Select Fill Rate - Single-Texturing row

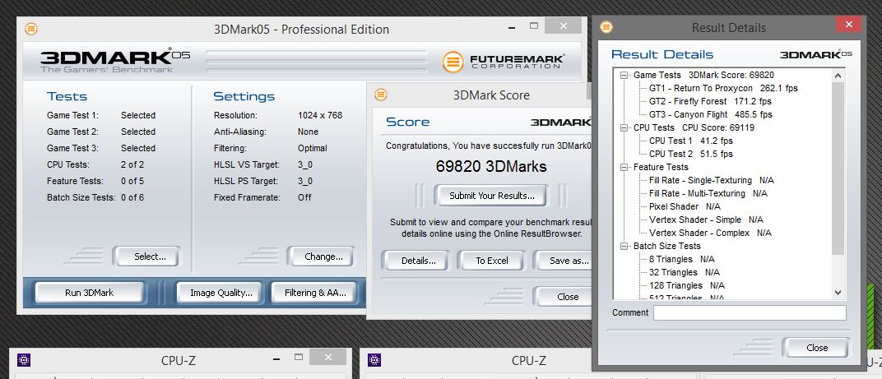pos(711,180)
